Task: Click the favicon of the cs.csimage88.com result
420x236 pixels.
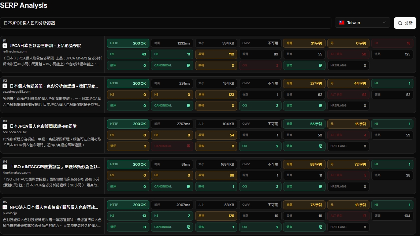Action: [x=5, y=86]
